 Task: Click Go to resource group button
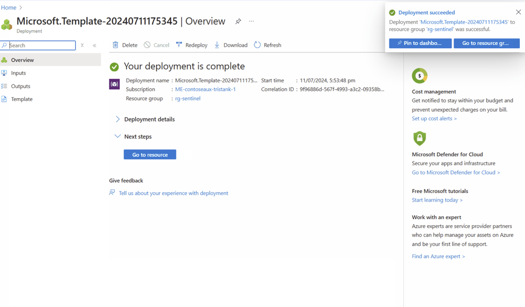pos(487,43)
